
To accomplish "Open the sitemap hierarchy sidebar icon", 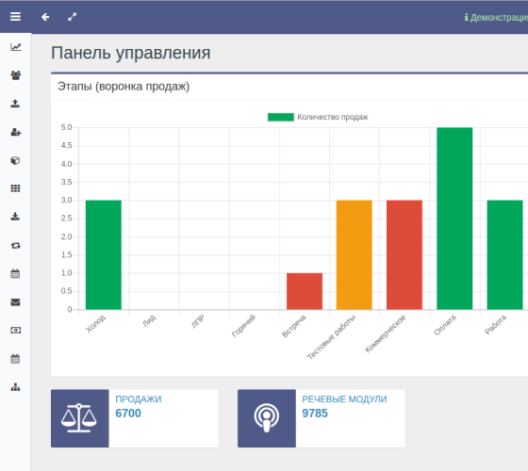I will click(15, 387).
